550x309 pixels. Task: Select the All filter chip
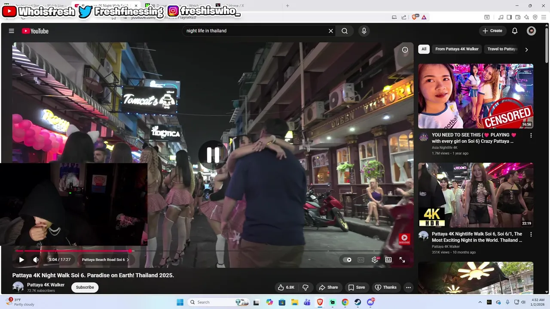point(424,49)
